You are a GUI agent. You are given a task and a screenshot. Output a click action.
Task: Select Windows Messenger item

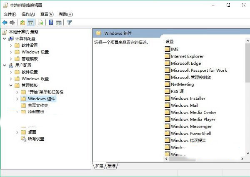(x=191, y=126)
